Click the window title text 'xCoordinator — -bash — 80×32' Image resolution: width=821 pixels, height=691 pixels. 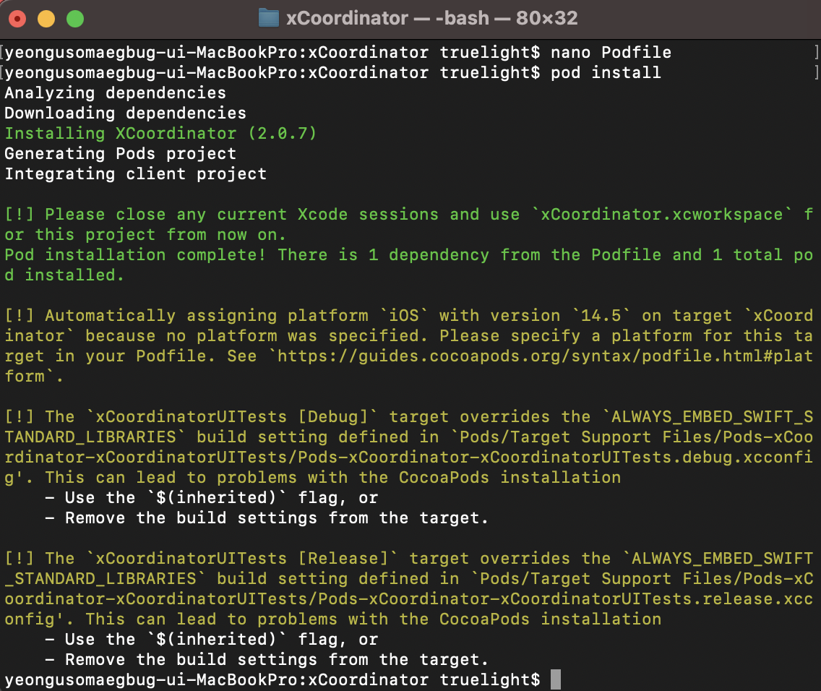tap(432, 18)
